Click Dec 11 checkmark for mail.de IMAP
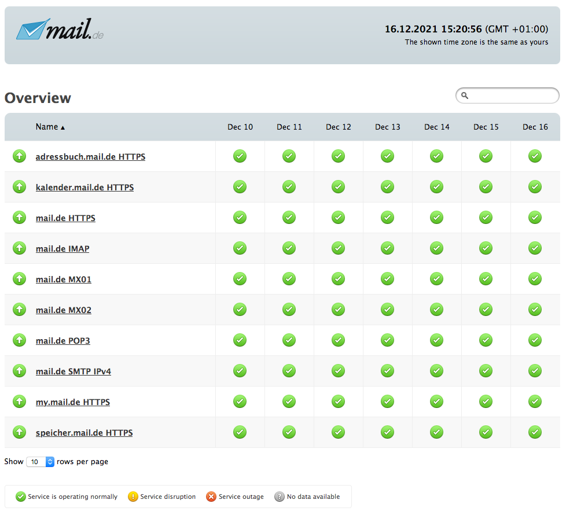This screenshot has height=511, width=566. (x=289, y=248)
